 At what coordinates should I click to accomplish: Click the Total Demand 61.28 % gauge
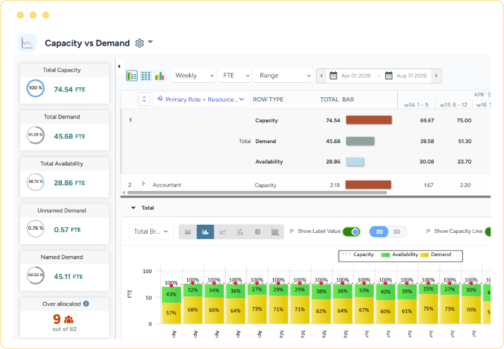tap(35, 135)
